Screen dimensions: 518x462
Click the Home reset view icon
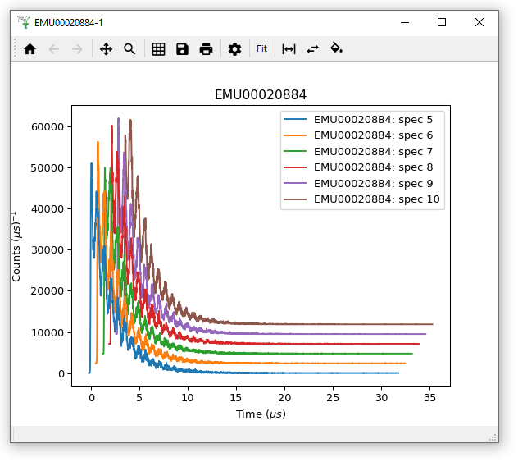coord(30,49)
